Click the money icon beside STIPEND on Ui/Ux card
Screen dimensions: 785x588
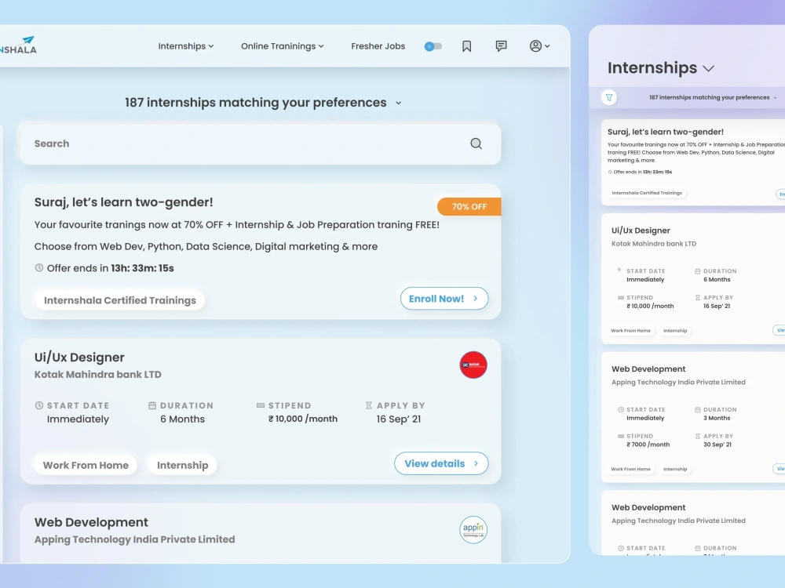pos(261,405)
